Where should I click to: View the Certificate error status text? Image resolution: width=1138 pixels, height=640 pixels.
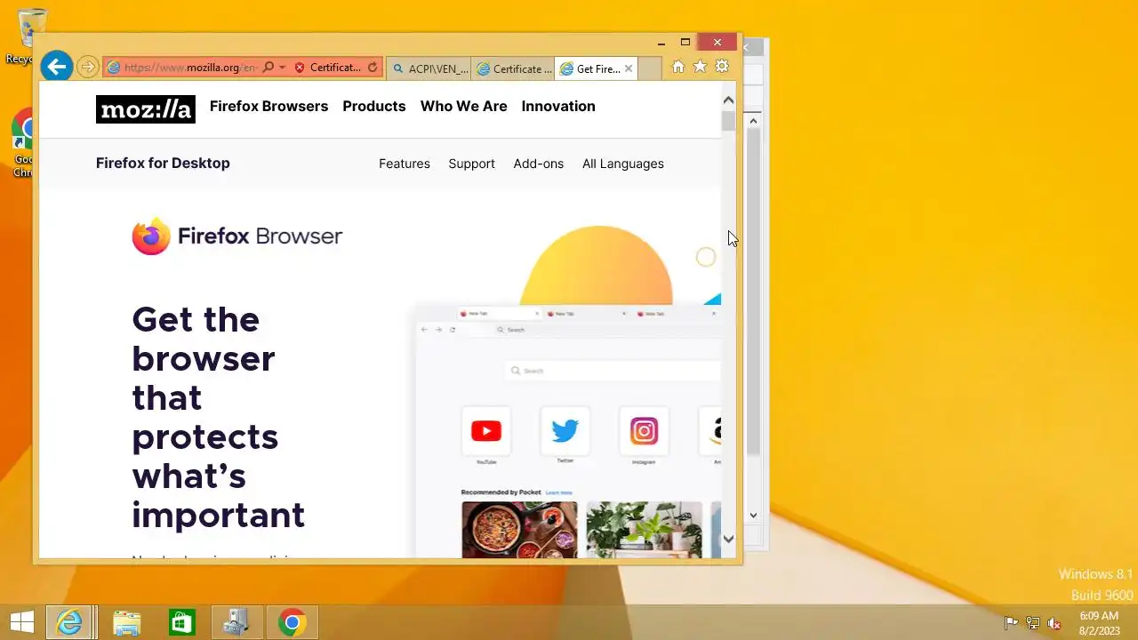(335, 68)
